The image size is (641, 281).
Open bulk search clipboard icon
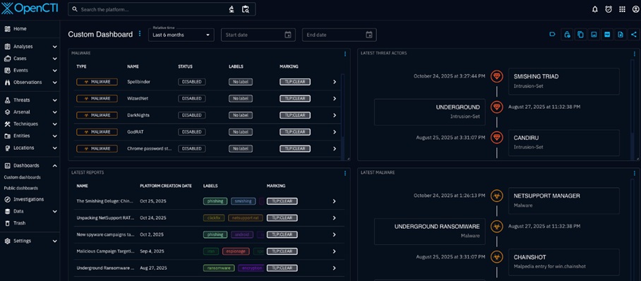245,9
